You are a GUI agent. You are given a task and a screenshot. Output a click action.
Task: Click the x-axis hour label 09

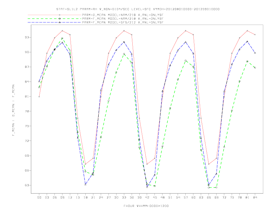tap(62, 197)
